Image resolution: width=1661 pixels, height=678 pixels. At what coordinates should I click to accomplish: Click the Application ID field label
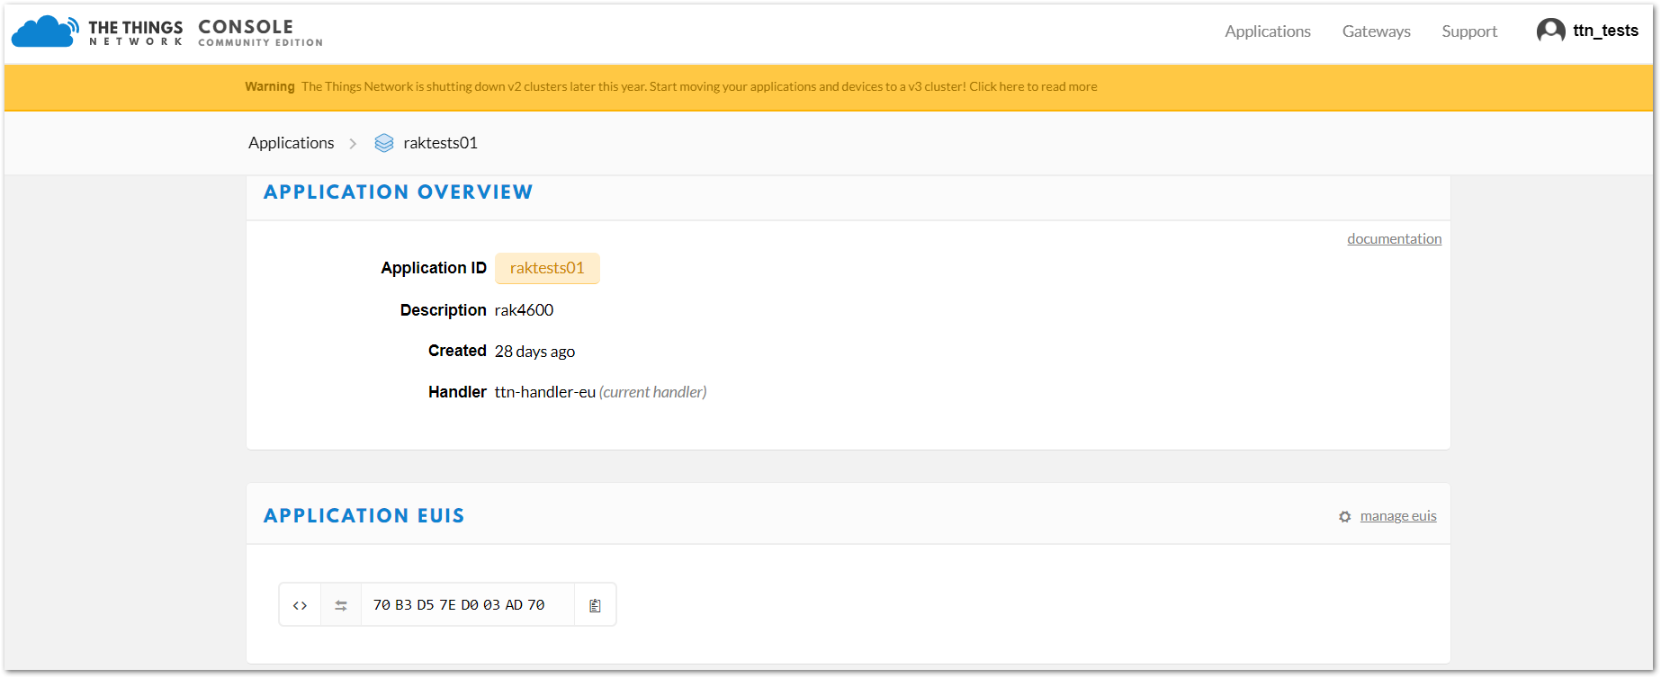point(434,268)
